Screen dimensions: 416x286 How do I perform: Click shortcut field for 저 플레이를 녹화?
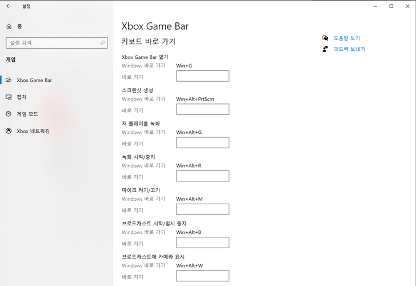[203, 142]
